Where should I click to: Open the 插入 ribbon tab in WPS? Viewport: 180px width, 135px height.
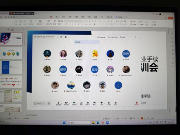[57, 17]
